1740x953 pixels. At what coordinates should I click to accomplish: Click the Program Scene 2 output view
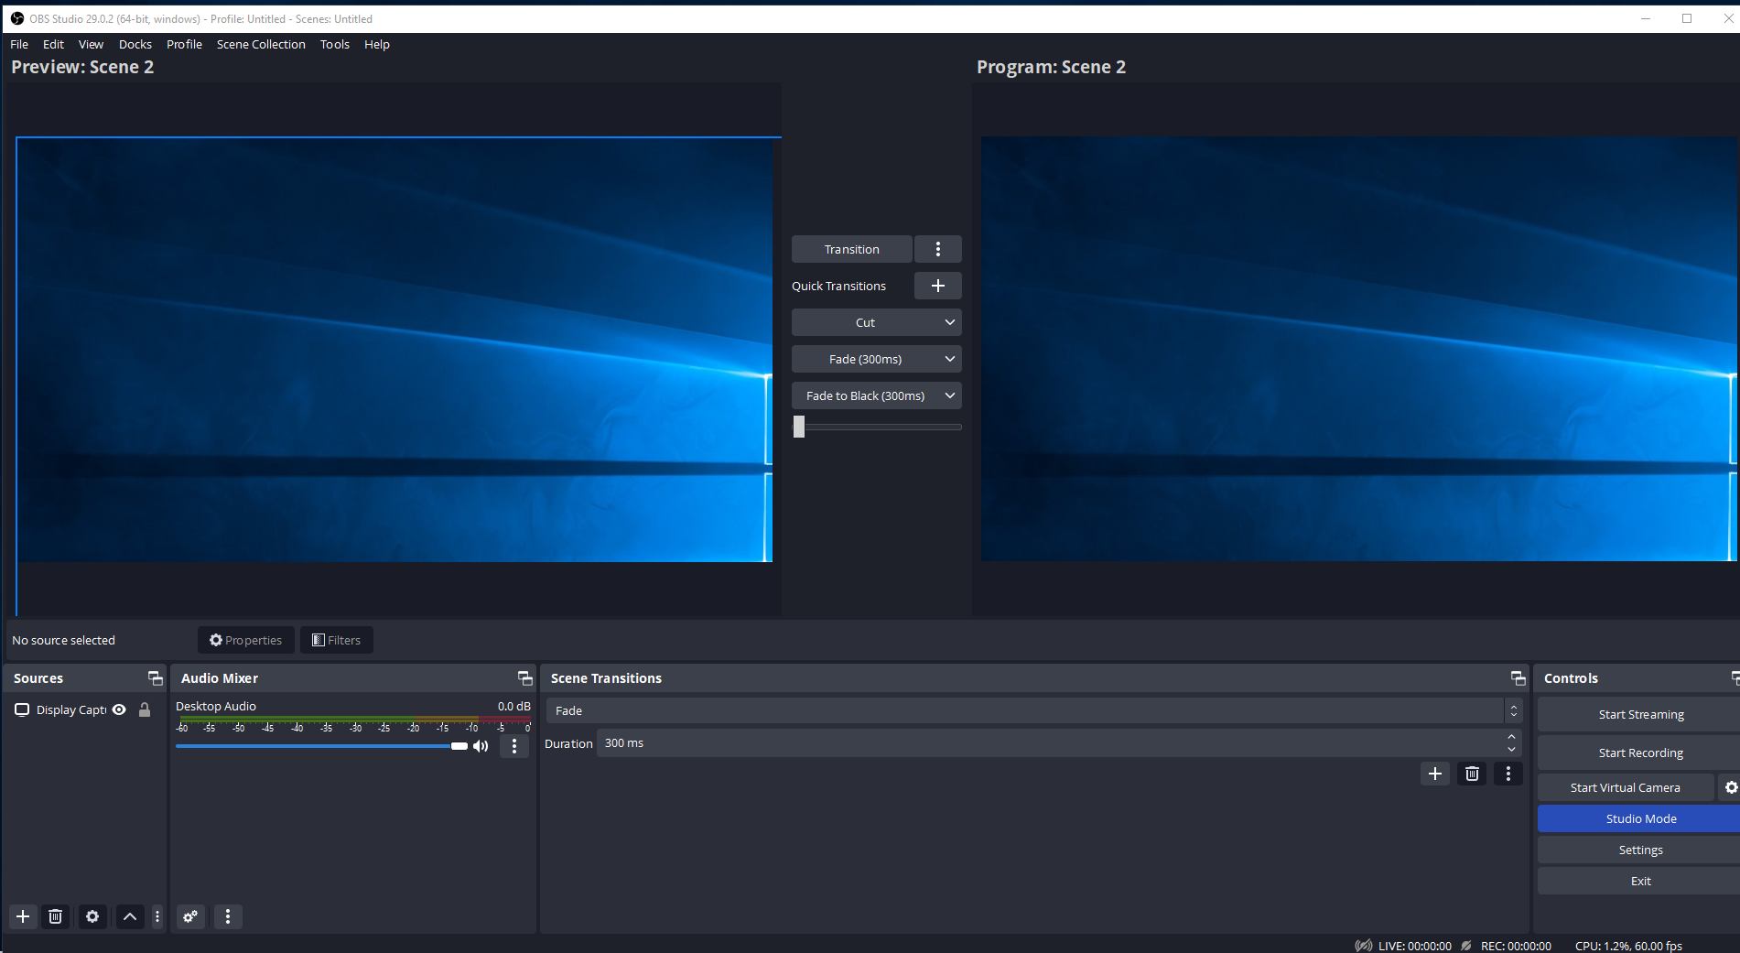point(1358,349)
